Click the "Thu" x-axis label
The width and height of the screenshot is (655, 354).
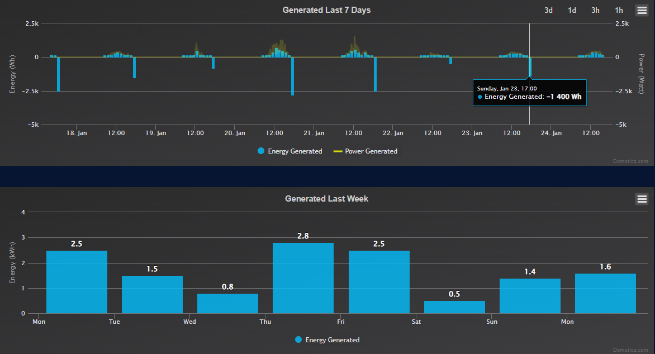click(x=265, y=322)
